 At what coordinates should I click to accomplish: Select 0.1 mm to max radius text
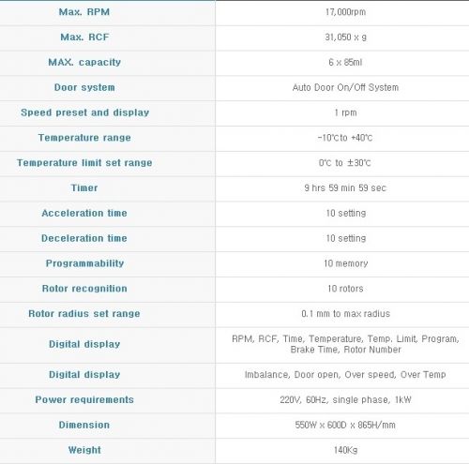coord(345,314)
